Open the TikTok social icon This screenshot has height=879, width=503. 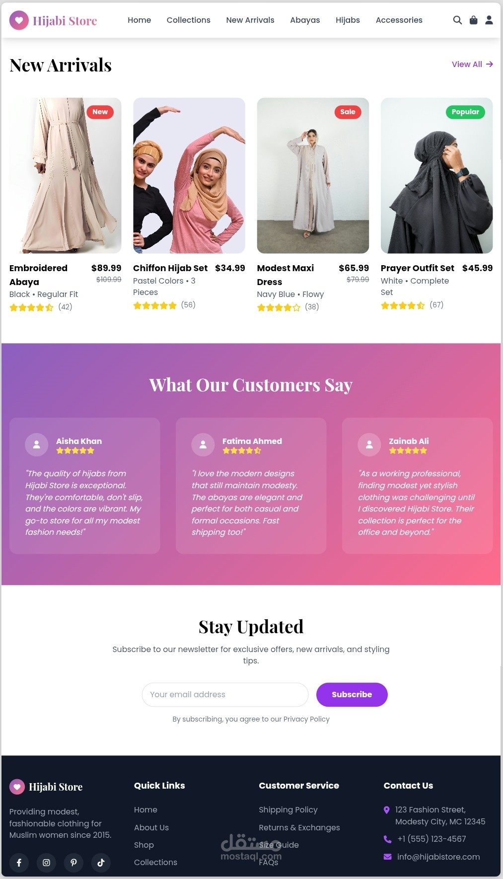(x=101, y=863)
